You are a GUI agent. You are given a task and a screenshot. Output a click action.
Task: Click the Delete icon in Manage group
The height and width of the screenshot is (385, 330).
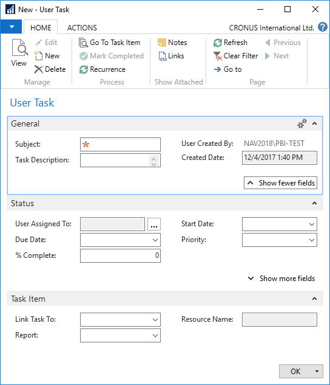(x=39, y=69)
